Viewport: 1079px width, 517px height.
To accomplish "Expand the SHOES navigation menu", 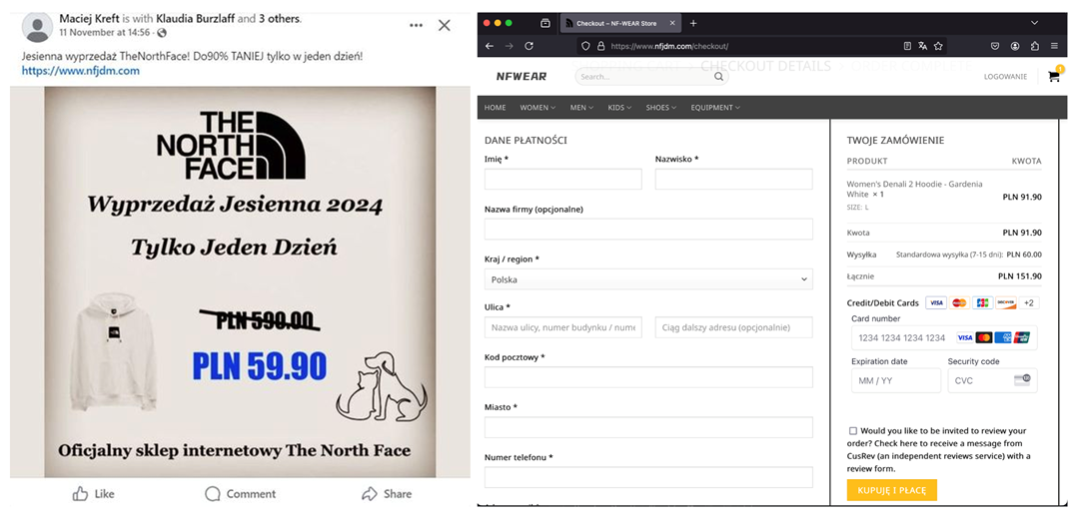I will click(660, 108).
